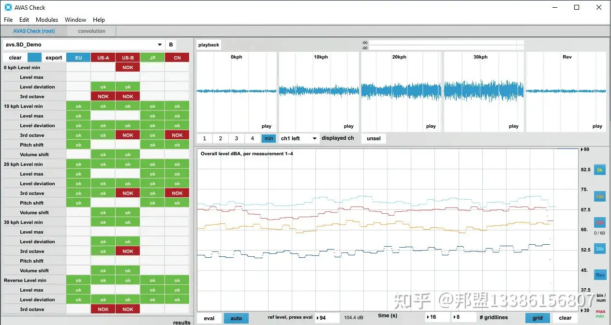Open the Modules menu
Screen dimensions: 611x325
pyautogui.click(x=47, y=20)
